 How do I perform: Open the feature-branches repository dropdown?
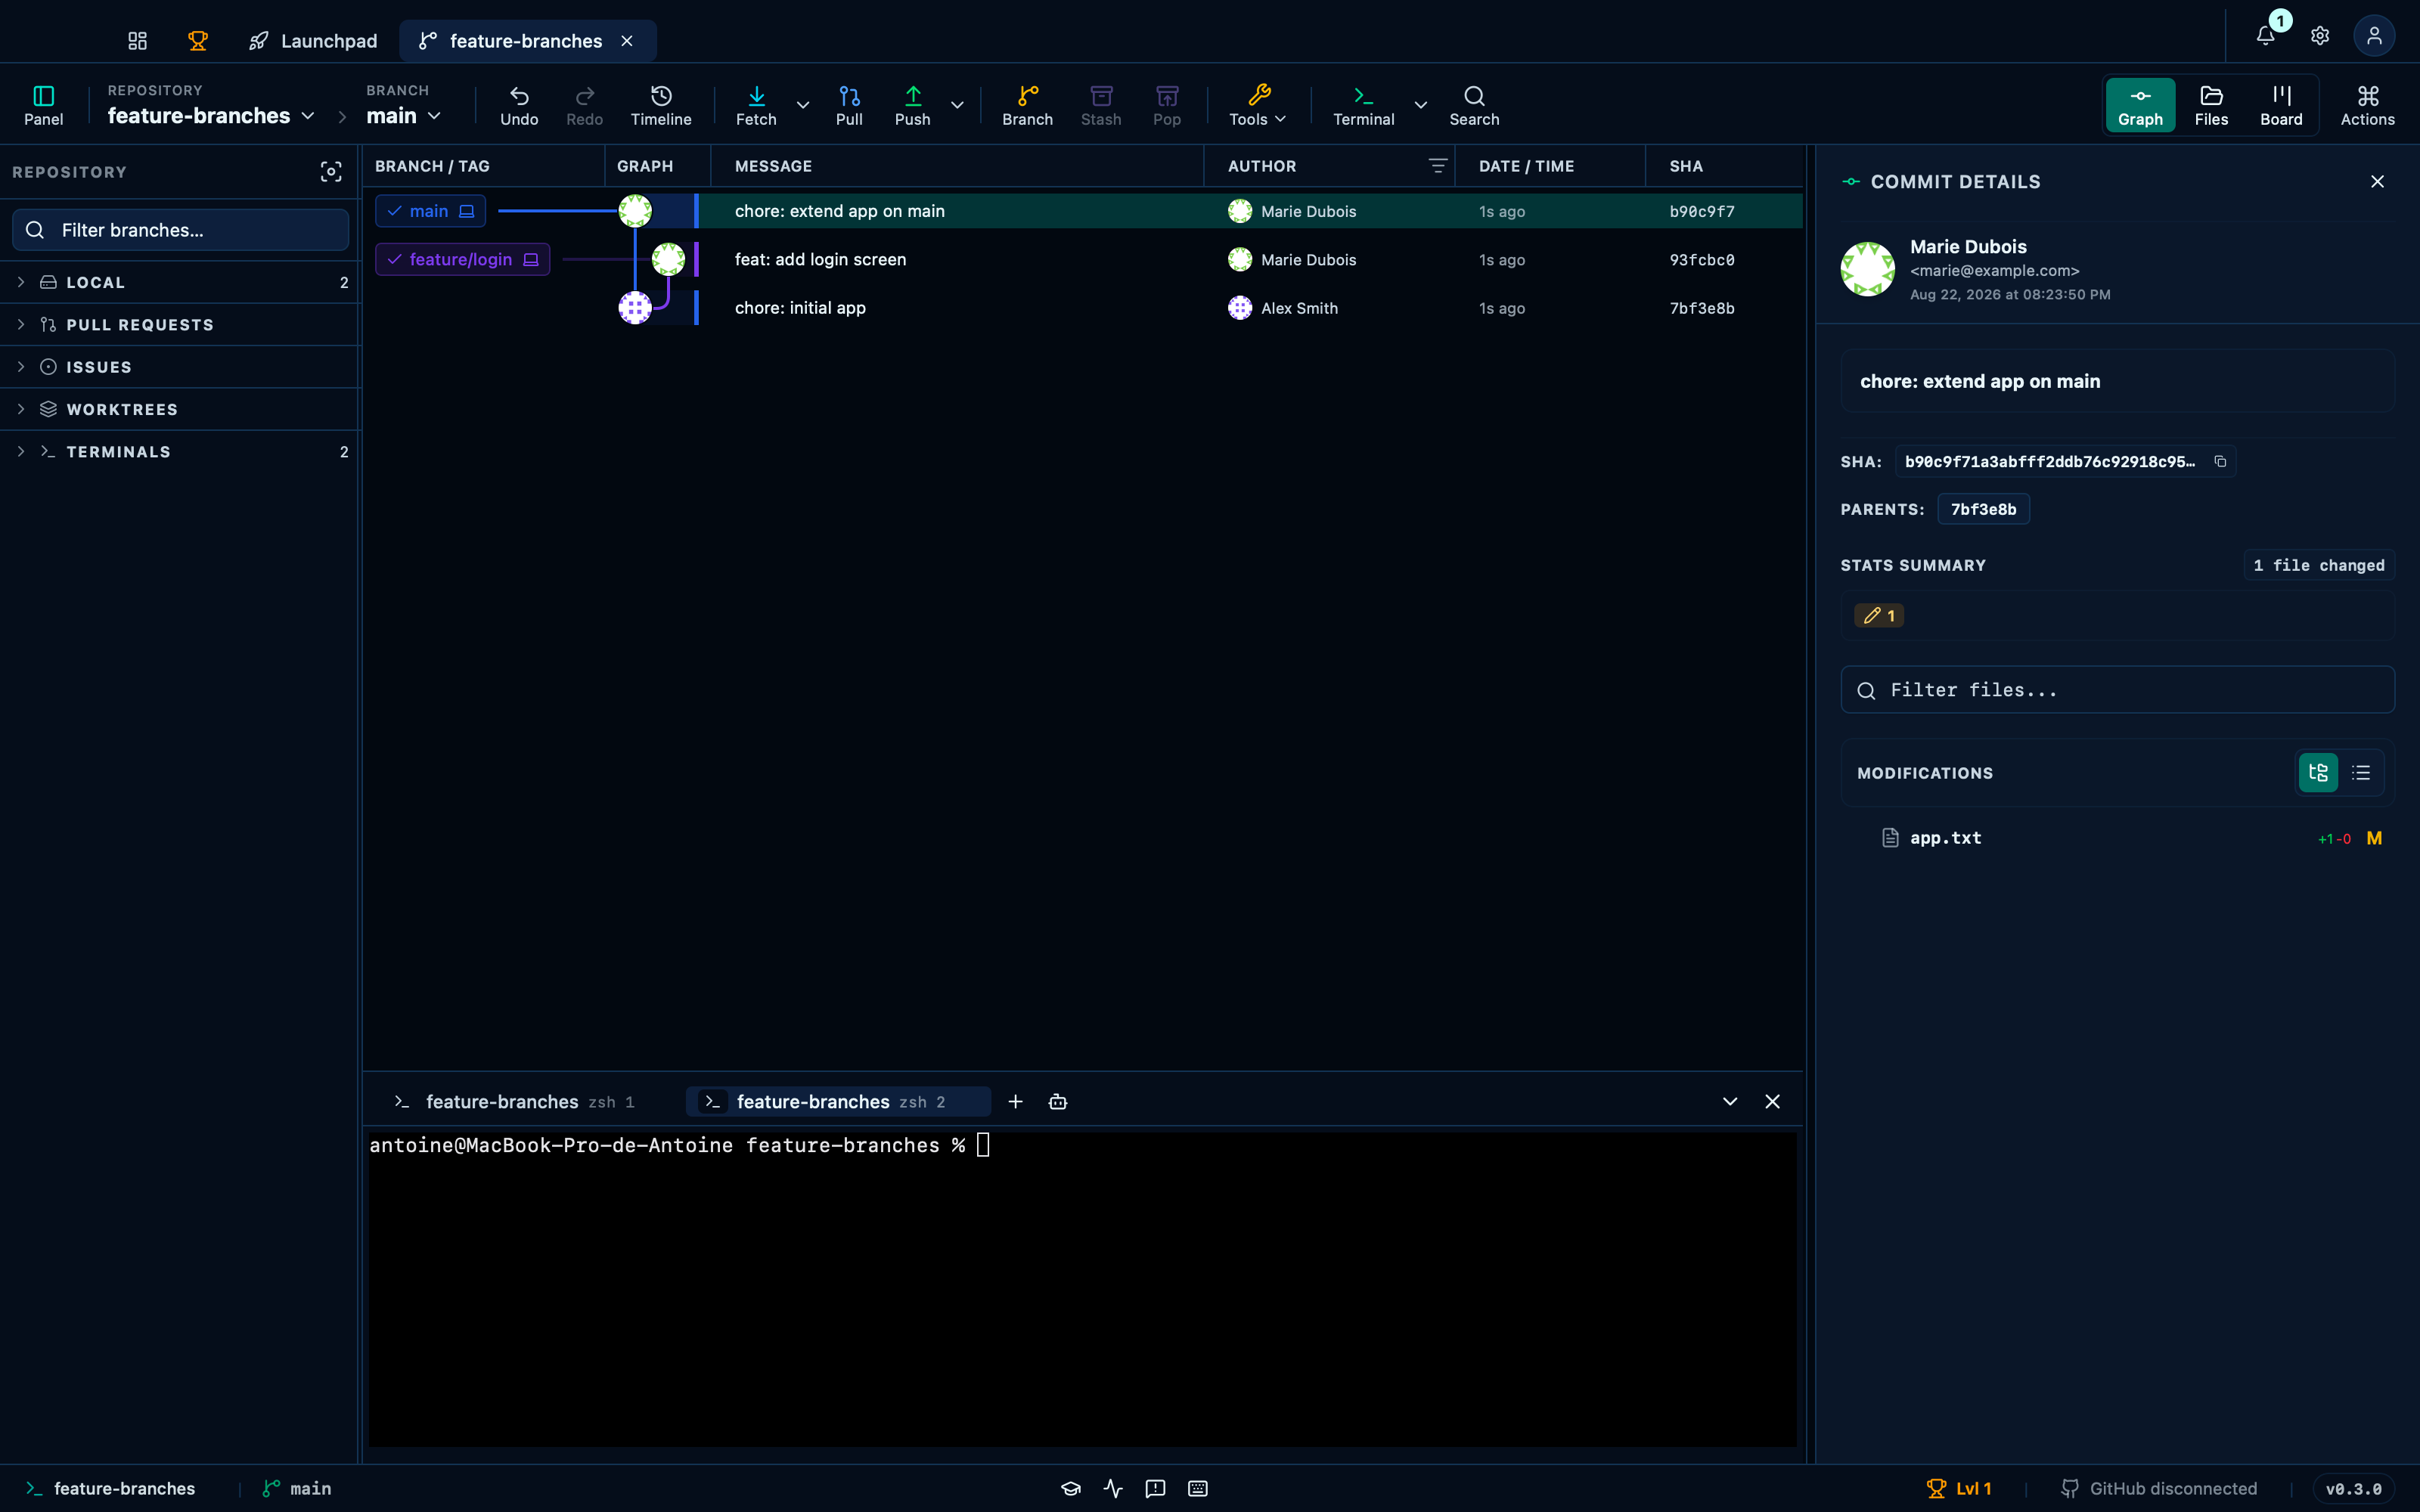click(x=211, y=116)
